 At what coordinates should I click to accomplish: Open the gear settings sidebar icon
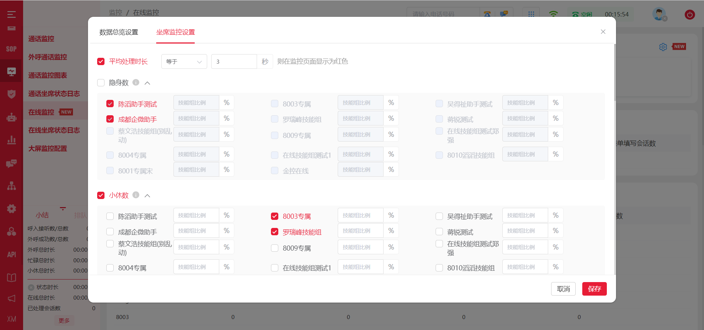tap(11, 209)
